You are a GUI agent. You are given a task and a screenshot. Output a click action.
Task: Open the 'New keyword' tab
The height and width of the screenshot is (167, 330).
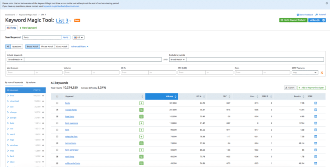pos(28,28)
